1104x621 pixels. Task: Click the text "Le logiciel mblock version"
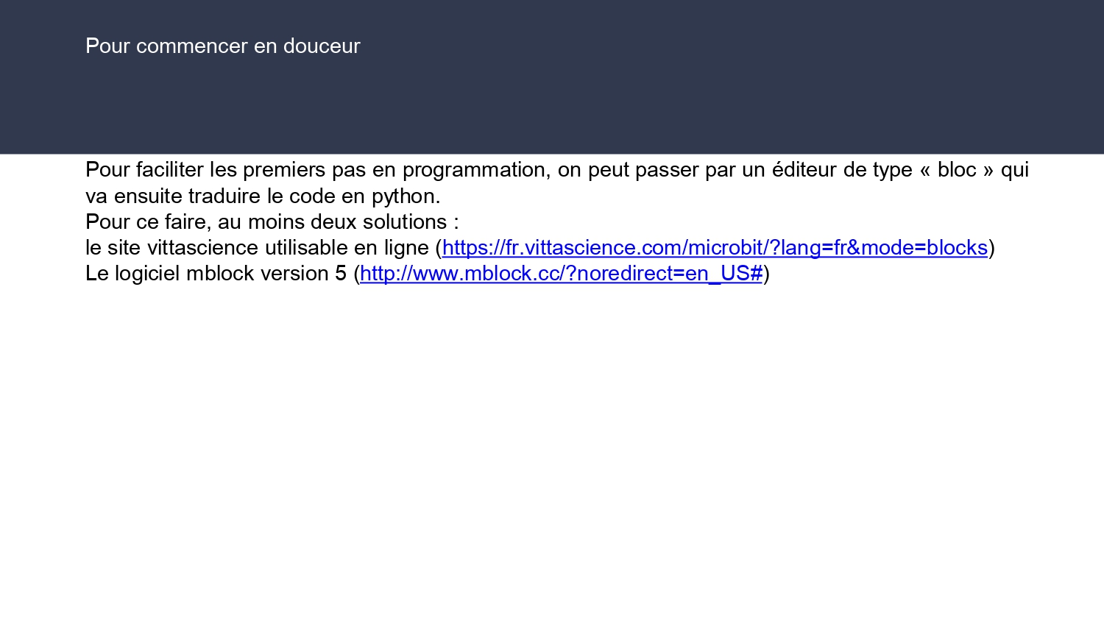tap(206, 274)
